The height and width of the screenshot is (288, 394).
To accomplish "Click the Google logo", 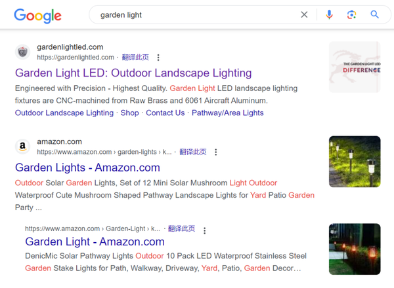I will pos(37,16).
